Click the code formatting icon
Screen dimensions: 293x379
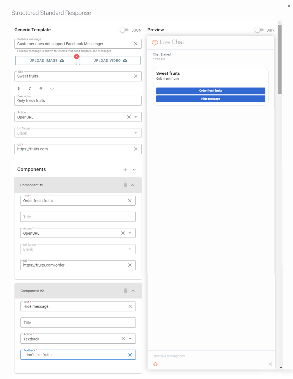pyautogui.click(x=52, y=89)
